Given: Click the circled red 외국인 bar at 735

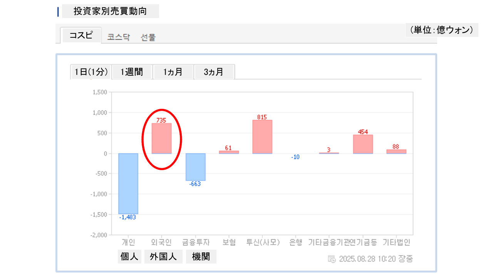Looking at the screenshot, I should click(x=162, y=138).
